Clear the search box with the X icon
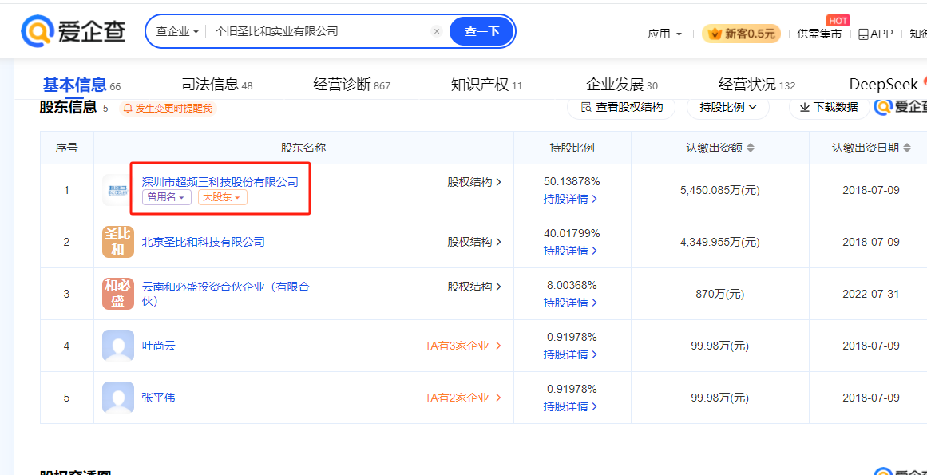Viewport: 927px width, 475px height. coord(437,31)
